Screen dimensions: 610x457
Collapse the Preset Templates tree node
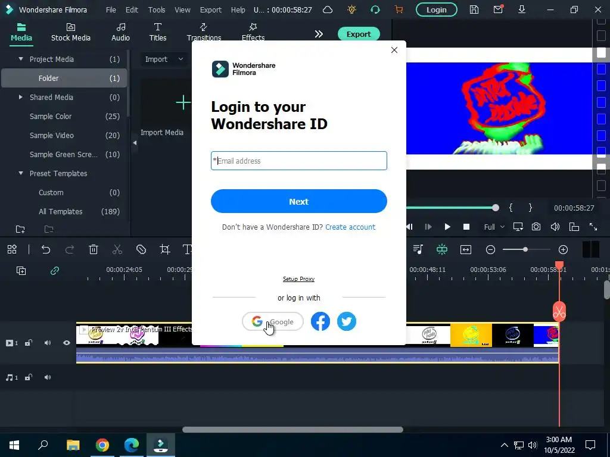21,173
